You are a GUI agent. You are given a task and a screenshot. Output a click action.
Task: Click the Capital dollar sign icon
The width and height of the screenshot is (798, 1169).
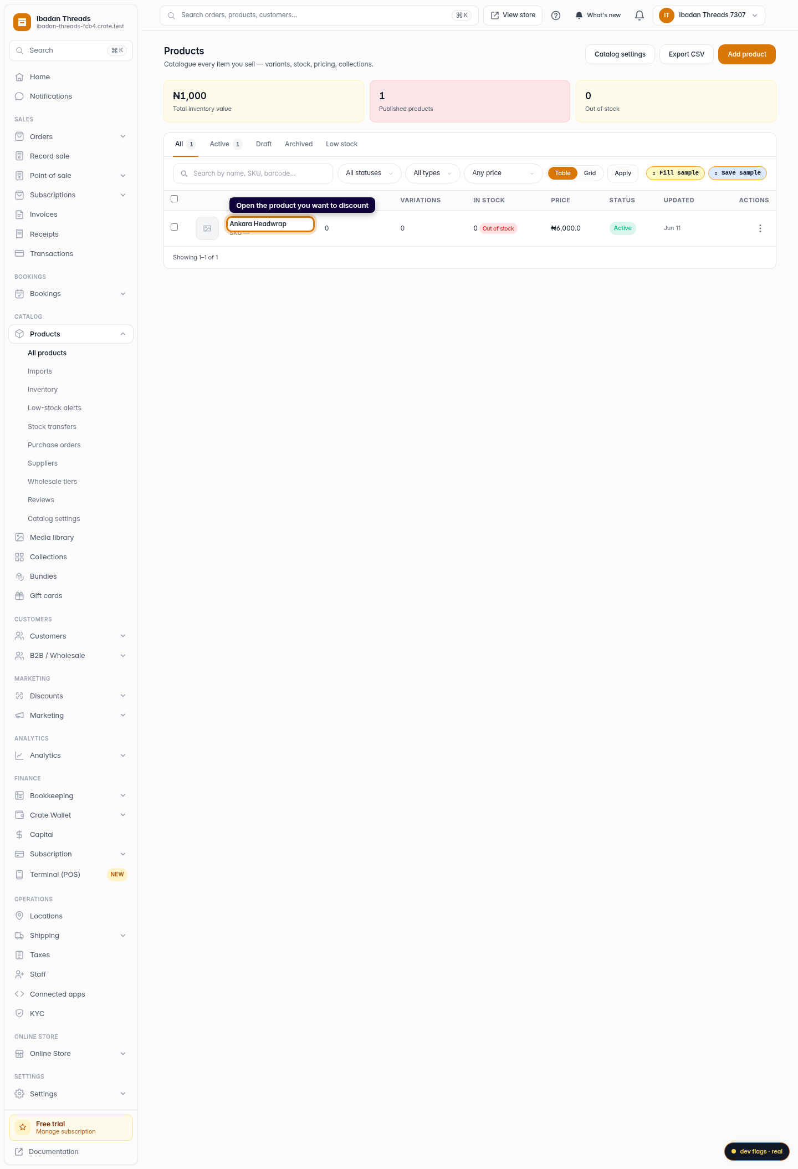(19, 835)
